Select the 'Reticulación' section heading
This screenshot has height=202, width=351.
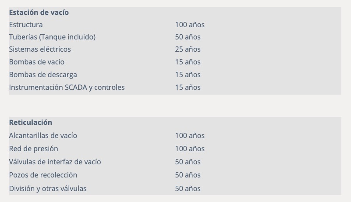30,123
